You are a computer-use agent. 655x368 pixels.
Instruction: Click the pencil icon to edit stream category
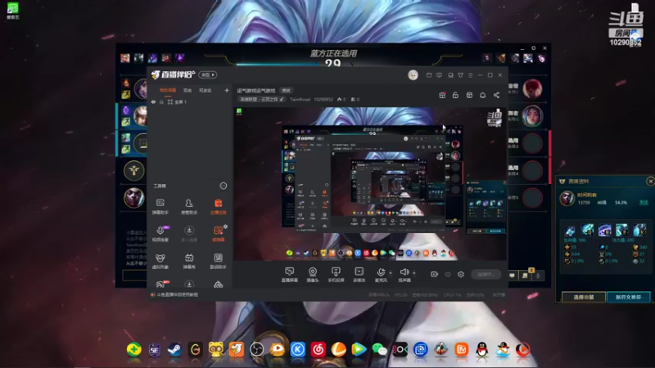click(x=282, y=99)
